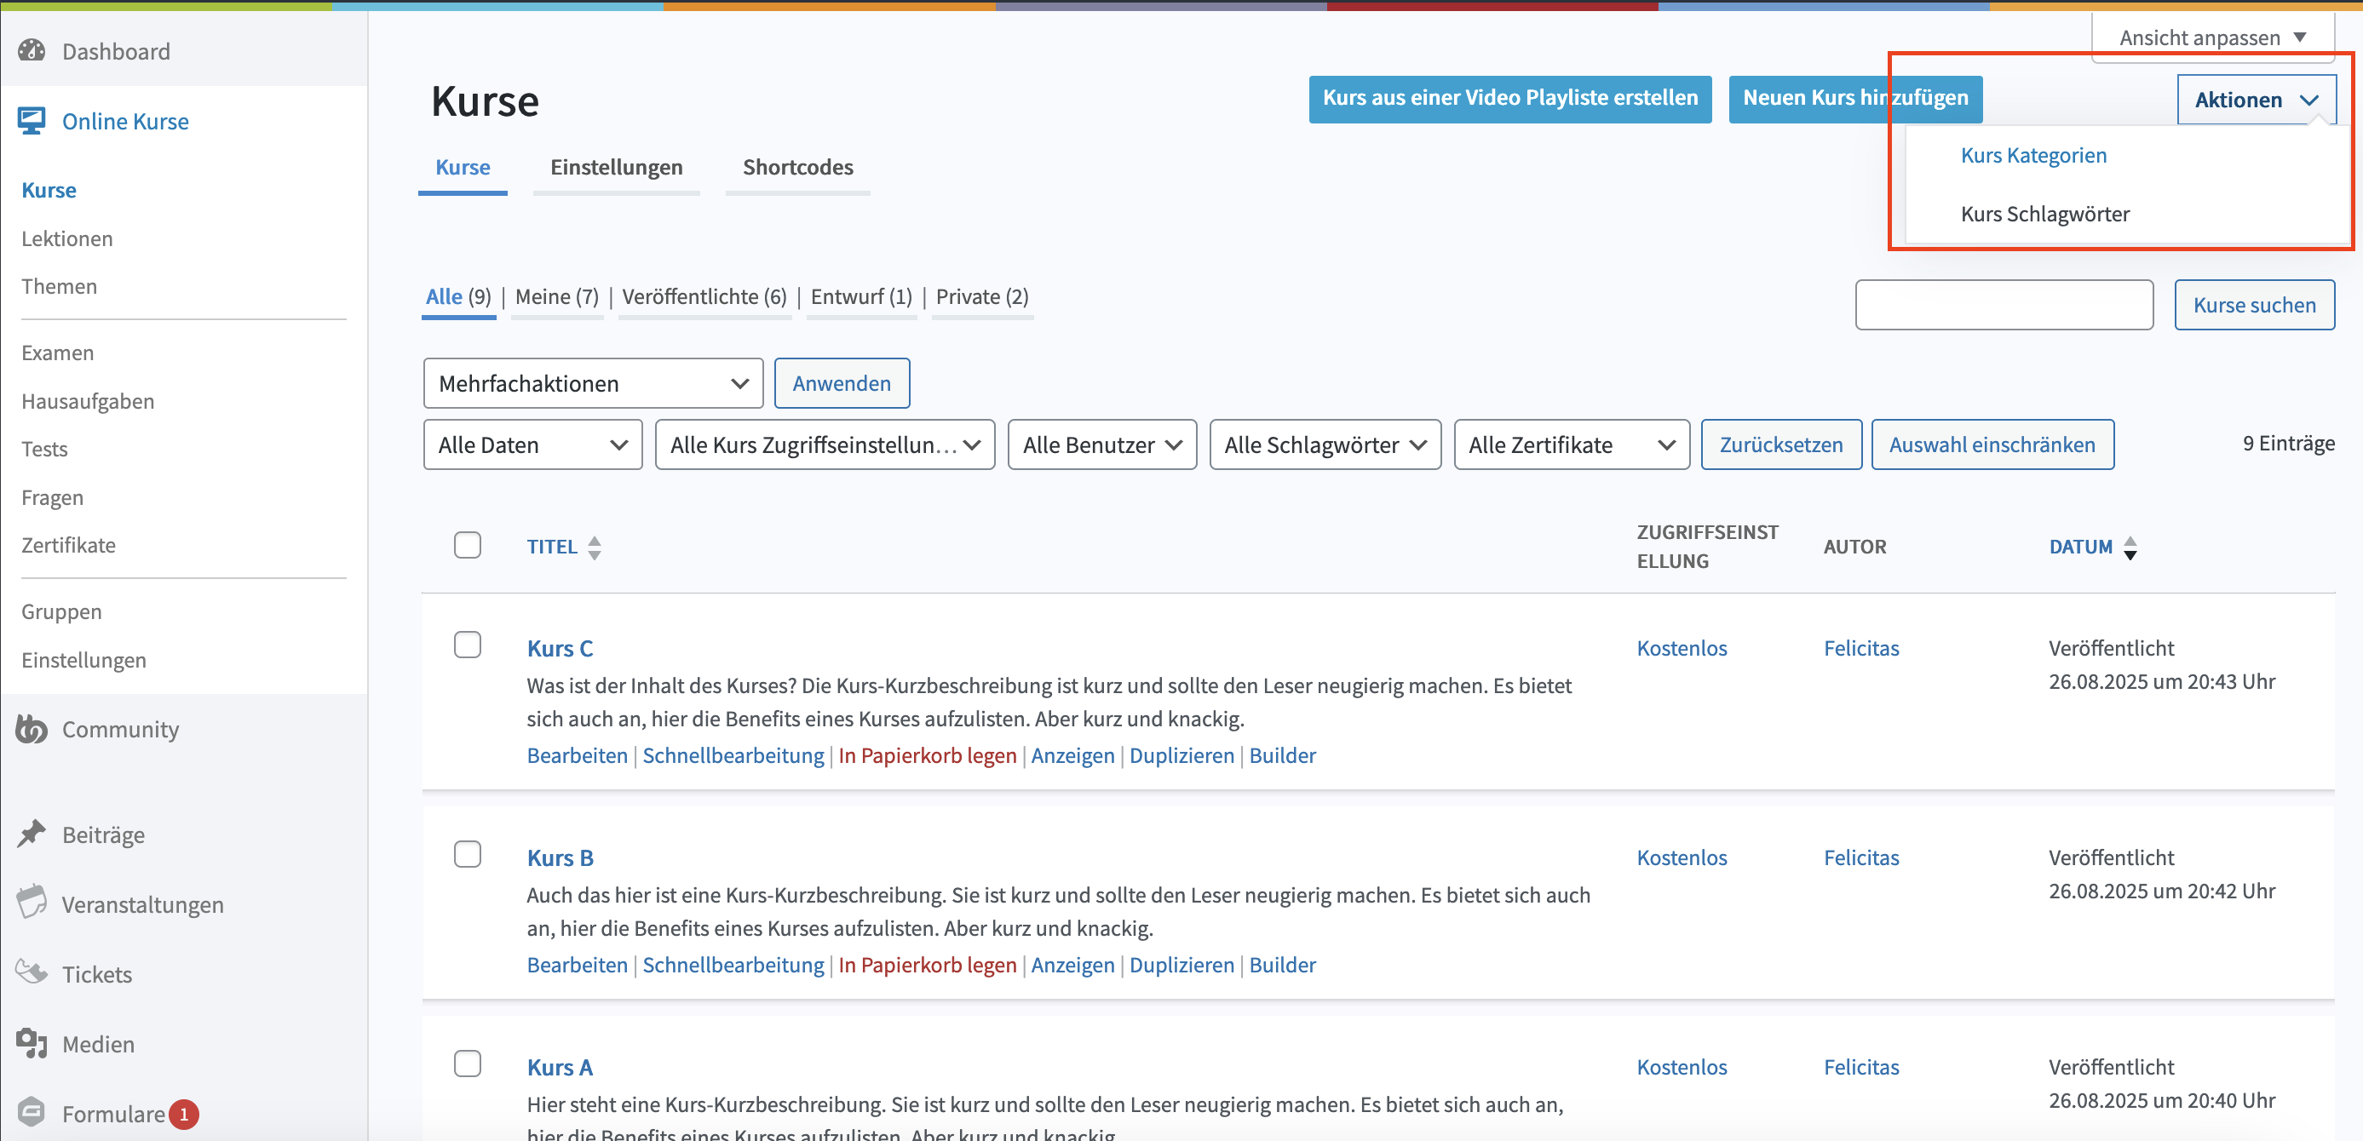Screen dimensions: 2363x1141
Task: Click the Tickets icon in sidebar
Action: [32, 972]
